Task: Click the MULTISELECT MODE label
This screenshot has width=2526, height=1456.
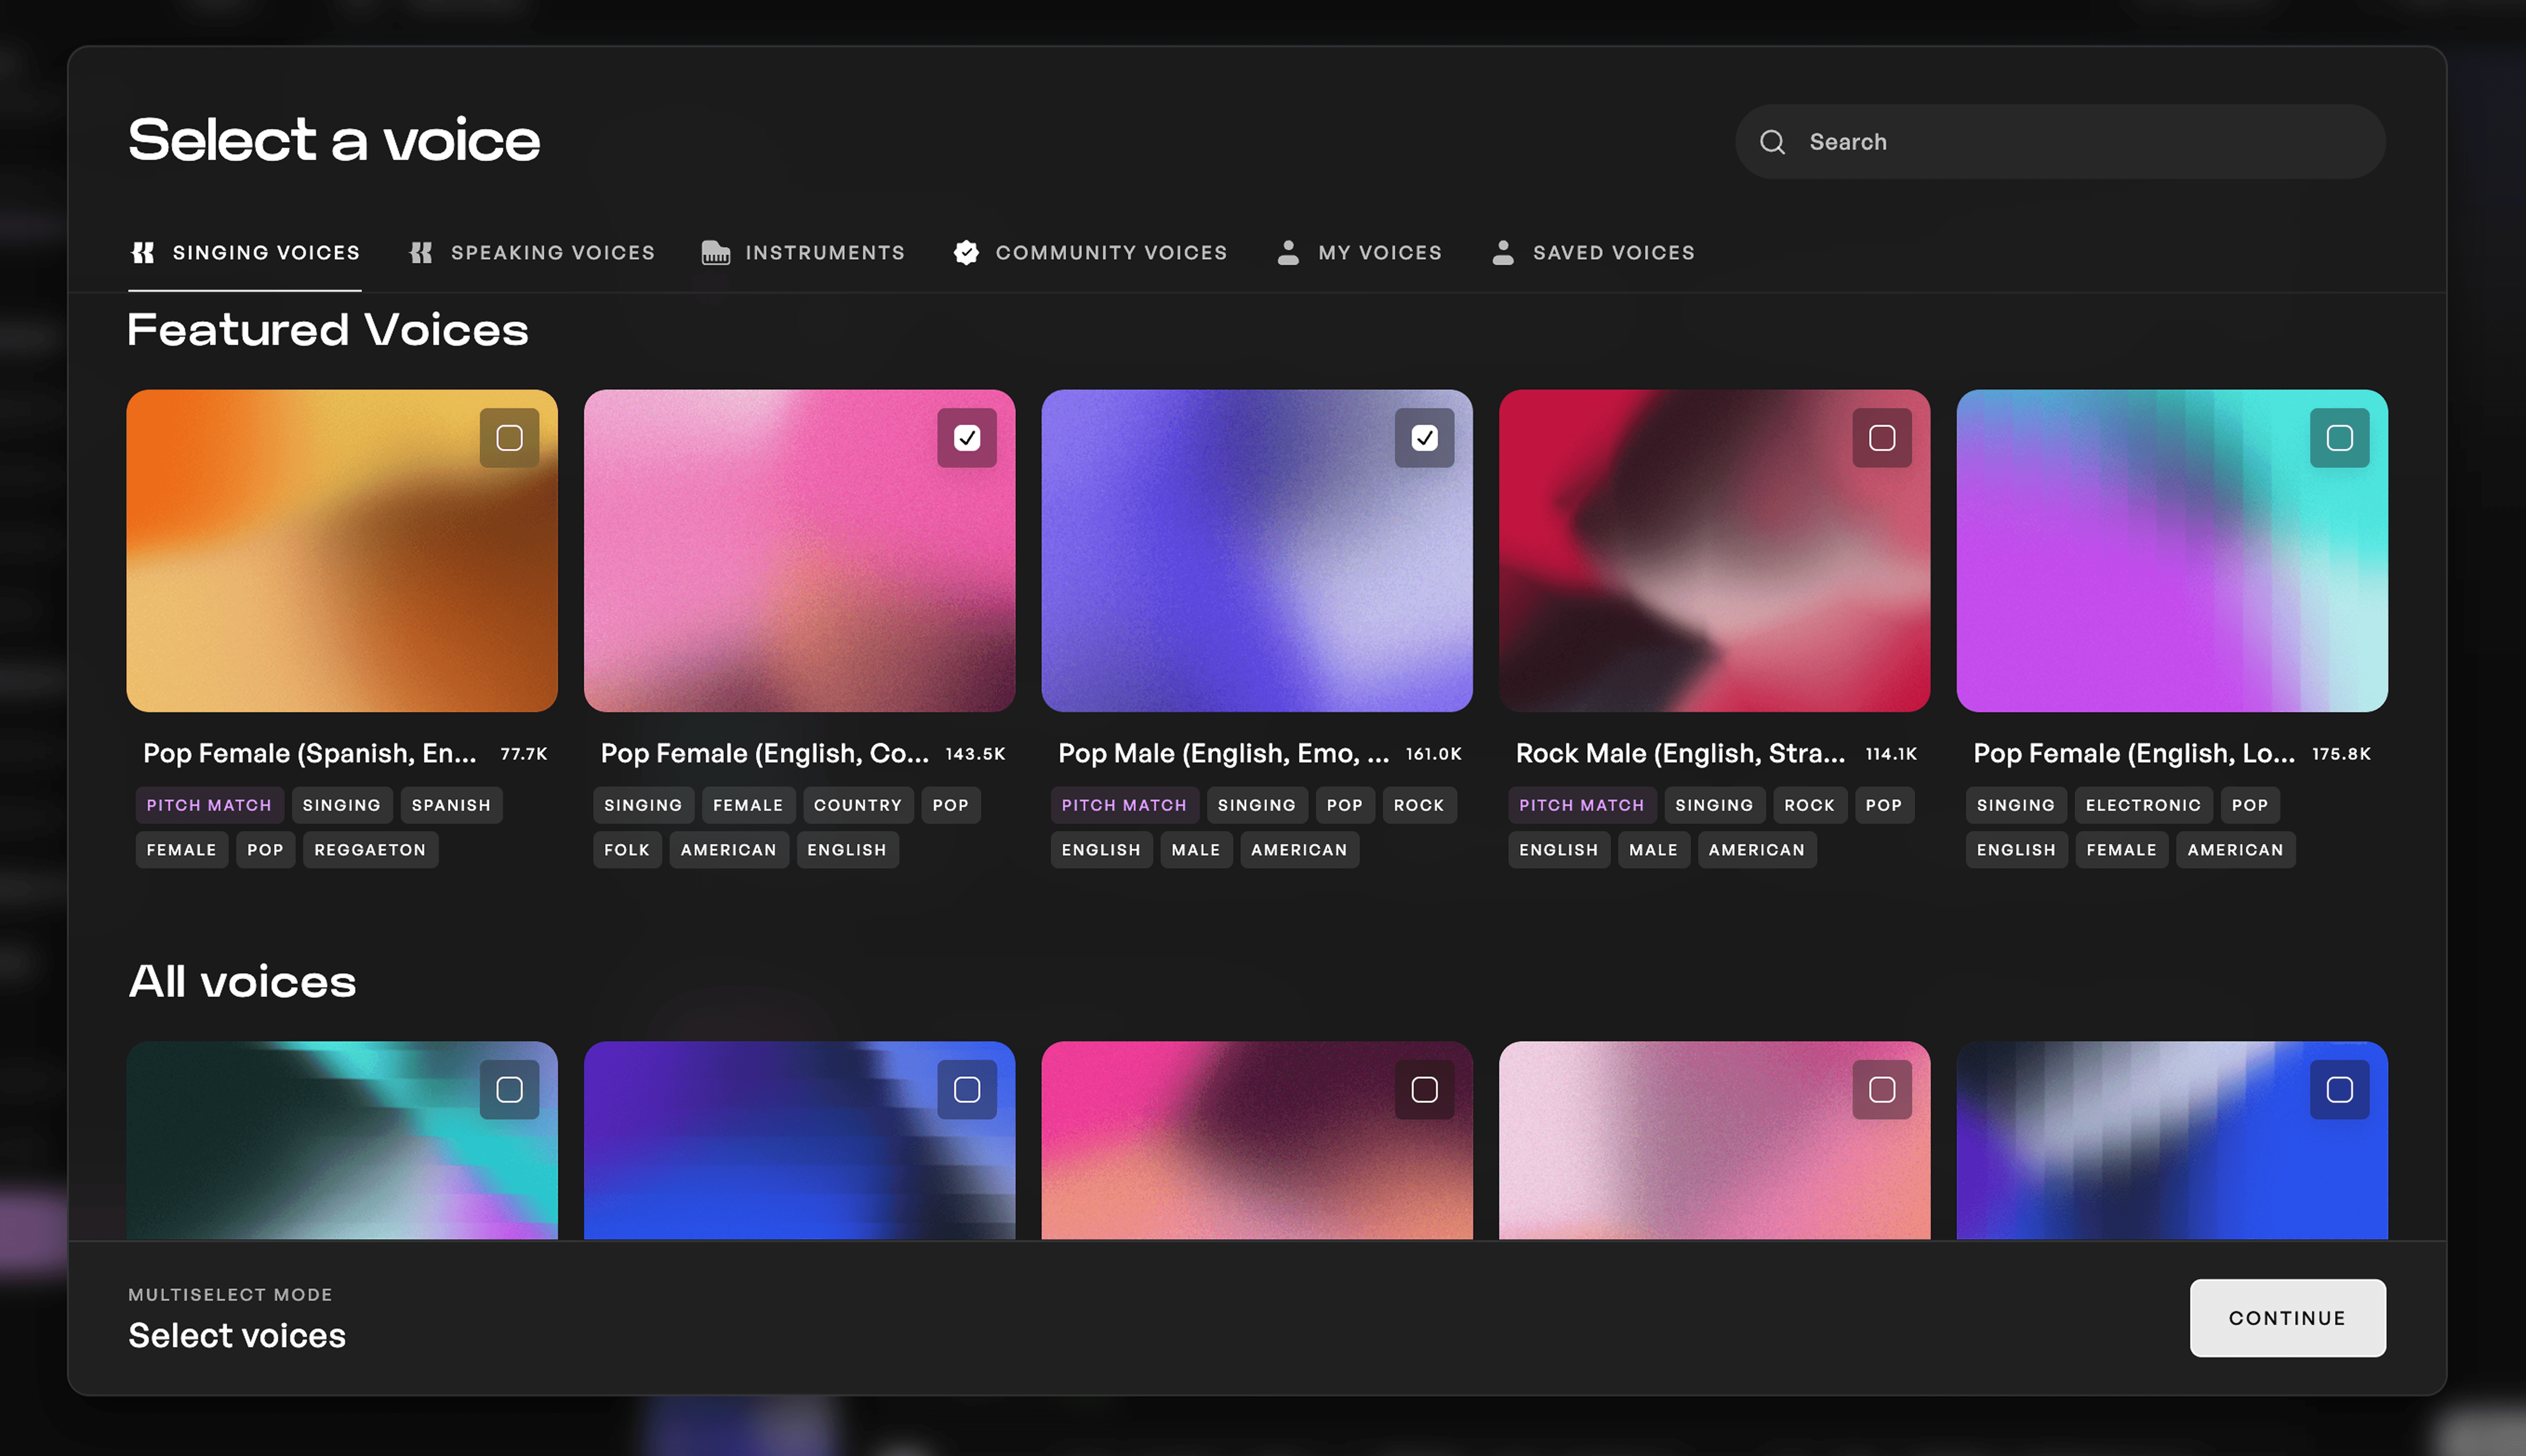Action: pos(231,1294)
